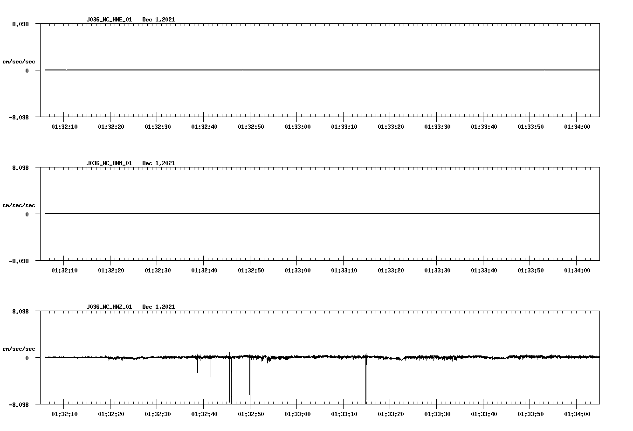
Task: Click 01:32:50 time label under HNE plot
Action: (251, 127)
